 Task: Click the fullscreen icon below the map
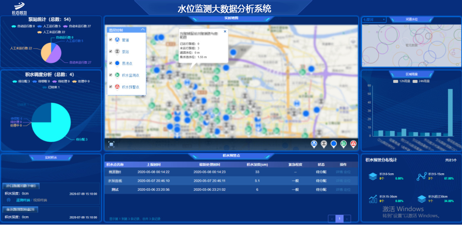tap(111, 144)
